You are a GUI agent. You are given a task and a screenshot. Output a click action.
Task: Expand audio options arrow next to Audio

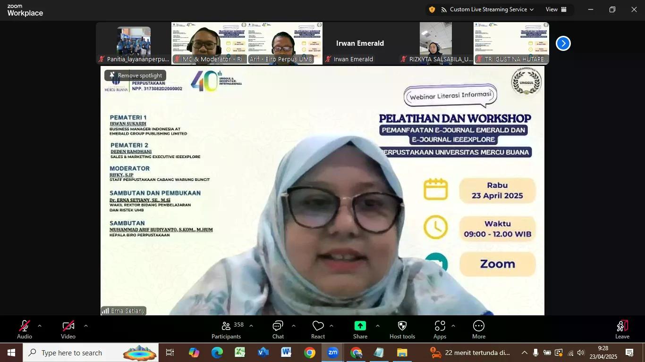point(40,326)
